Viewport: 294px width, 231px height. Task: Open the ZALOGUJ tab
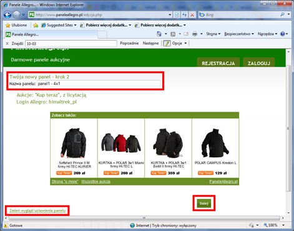(x=259, y=62)
